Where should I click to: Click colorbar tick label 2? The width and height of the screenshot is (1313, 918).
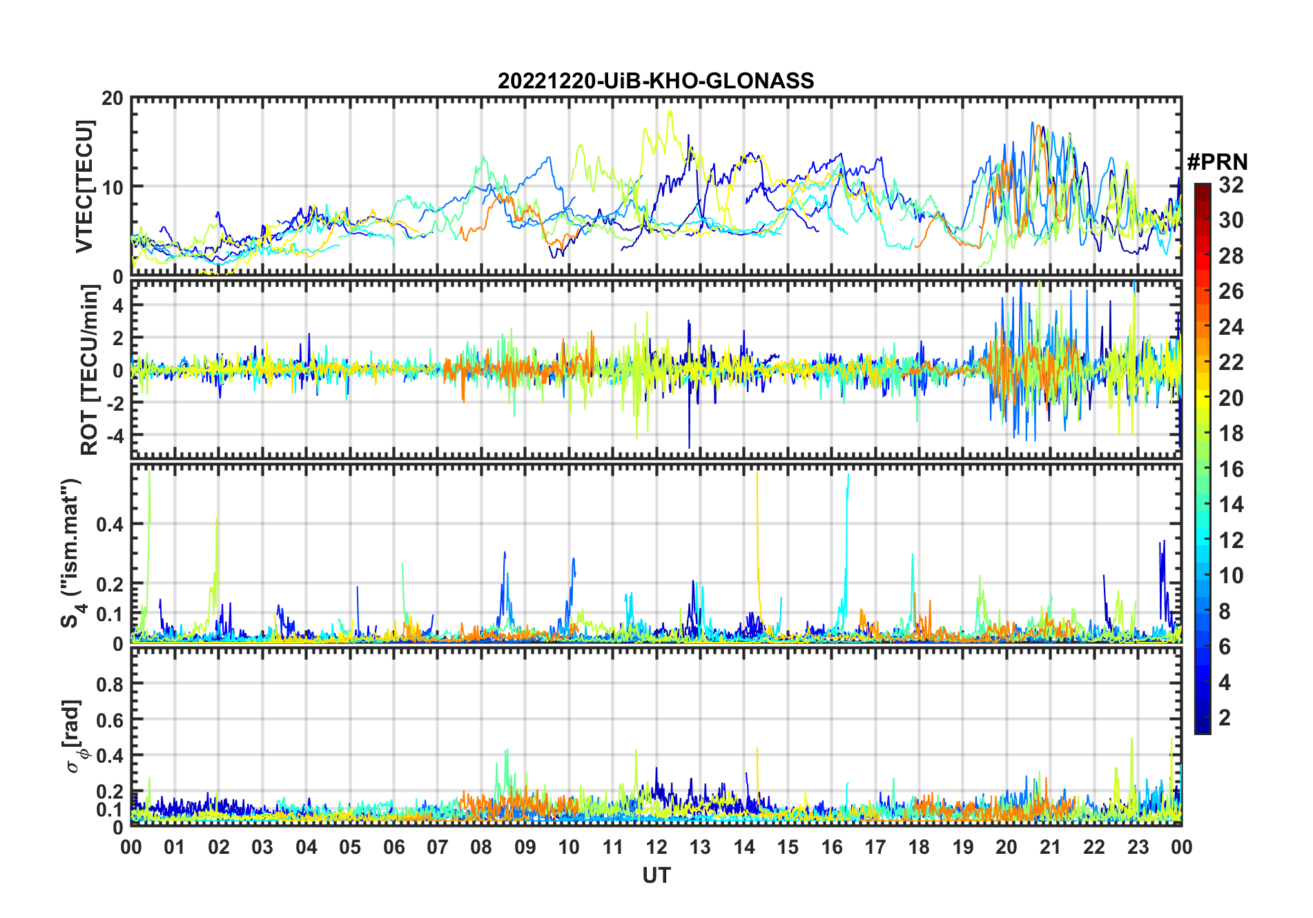point(1225,718)
